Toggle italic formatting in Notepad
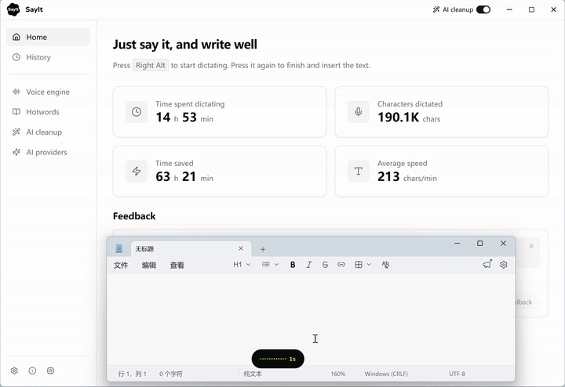 [x=309, y=265]
